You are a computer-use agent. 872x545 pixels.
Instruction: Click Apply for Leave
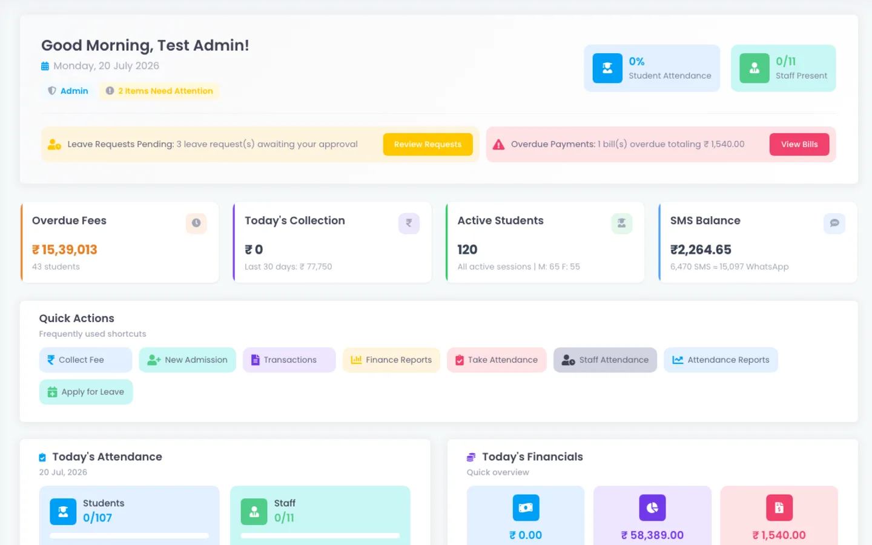click(x=86, y=392)
